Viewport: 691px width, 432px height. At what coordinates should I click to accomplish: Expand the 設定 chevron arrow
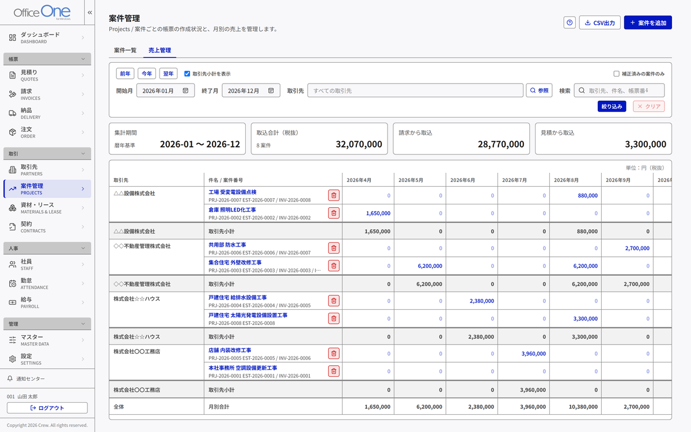82,359
